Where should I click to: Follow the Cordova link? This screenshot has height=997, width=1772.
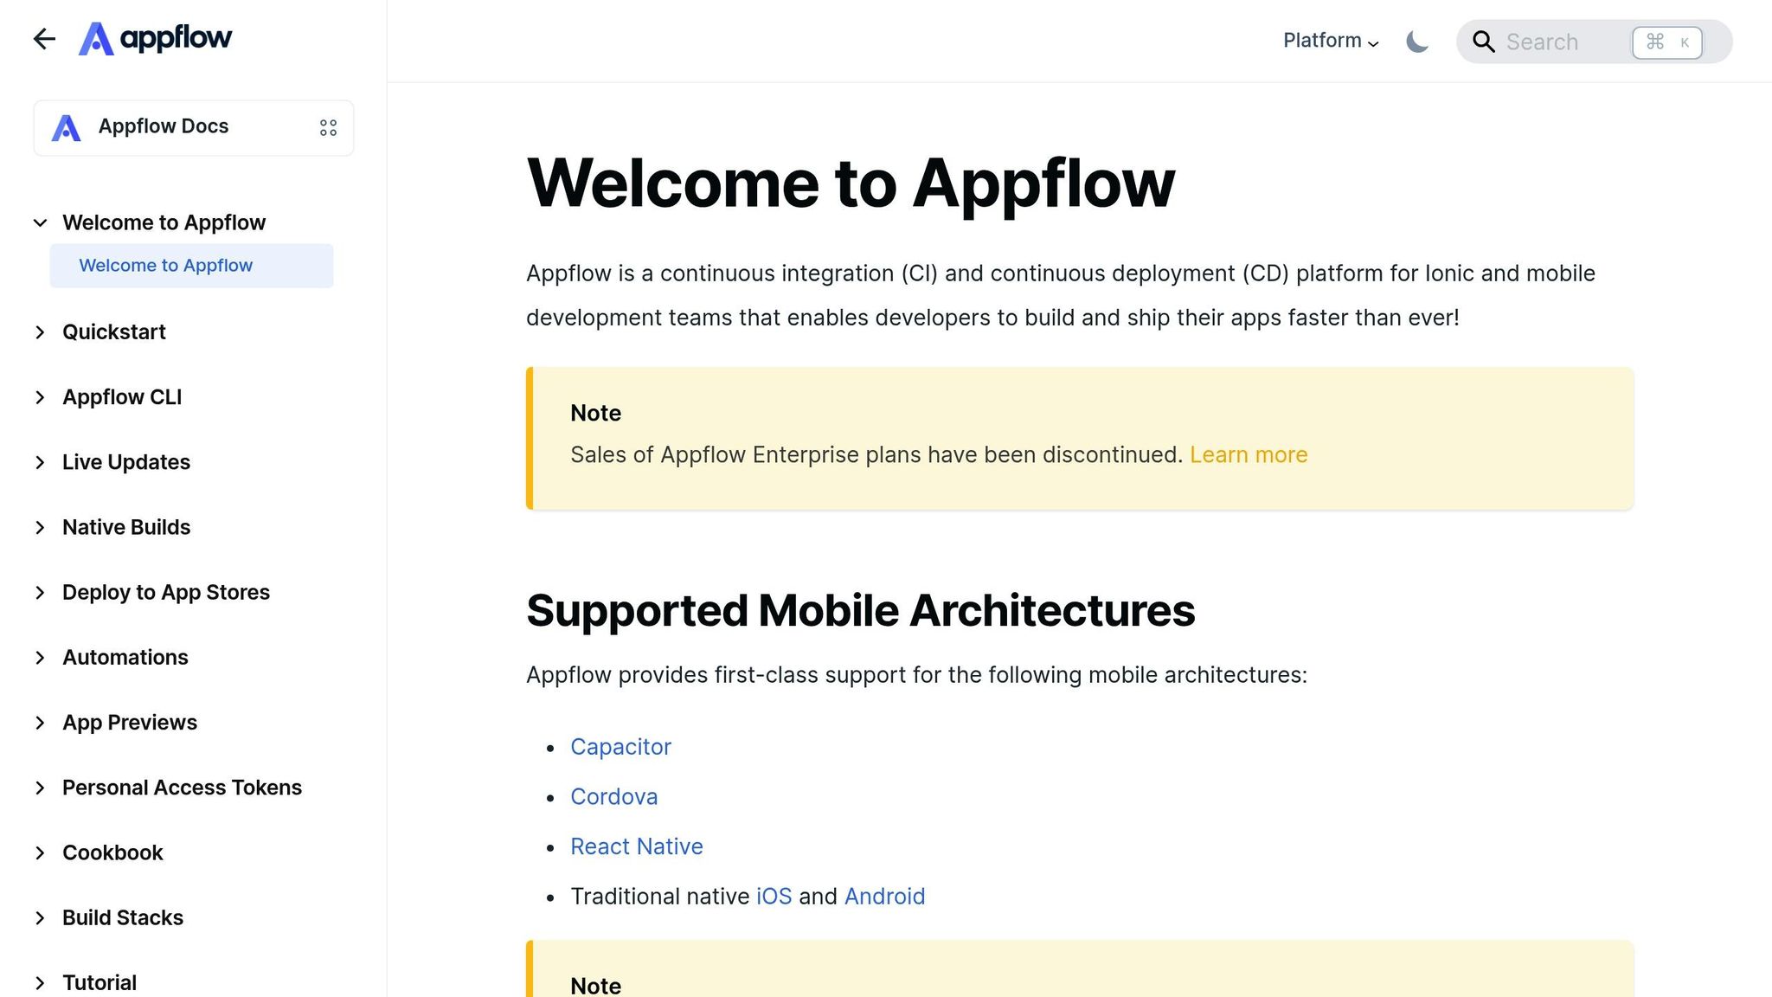pos(613,797)
